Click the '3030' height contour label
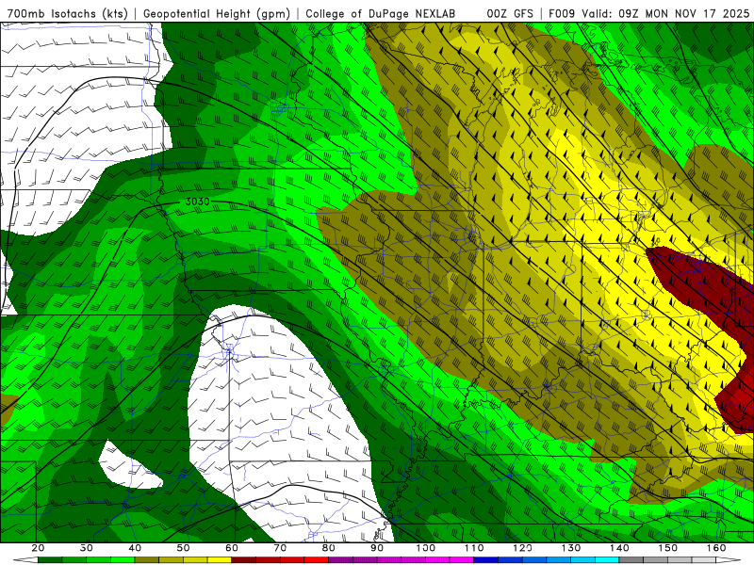This screenshot has width=754, height=565. 198,202
